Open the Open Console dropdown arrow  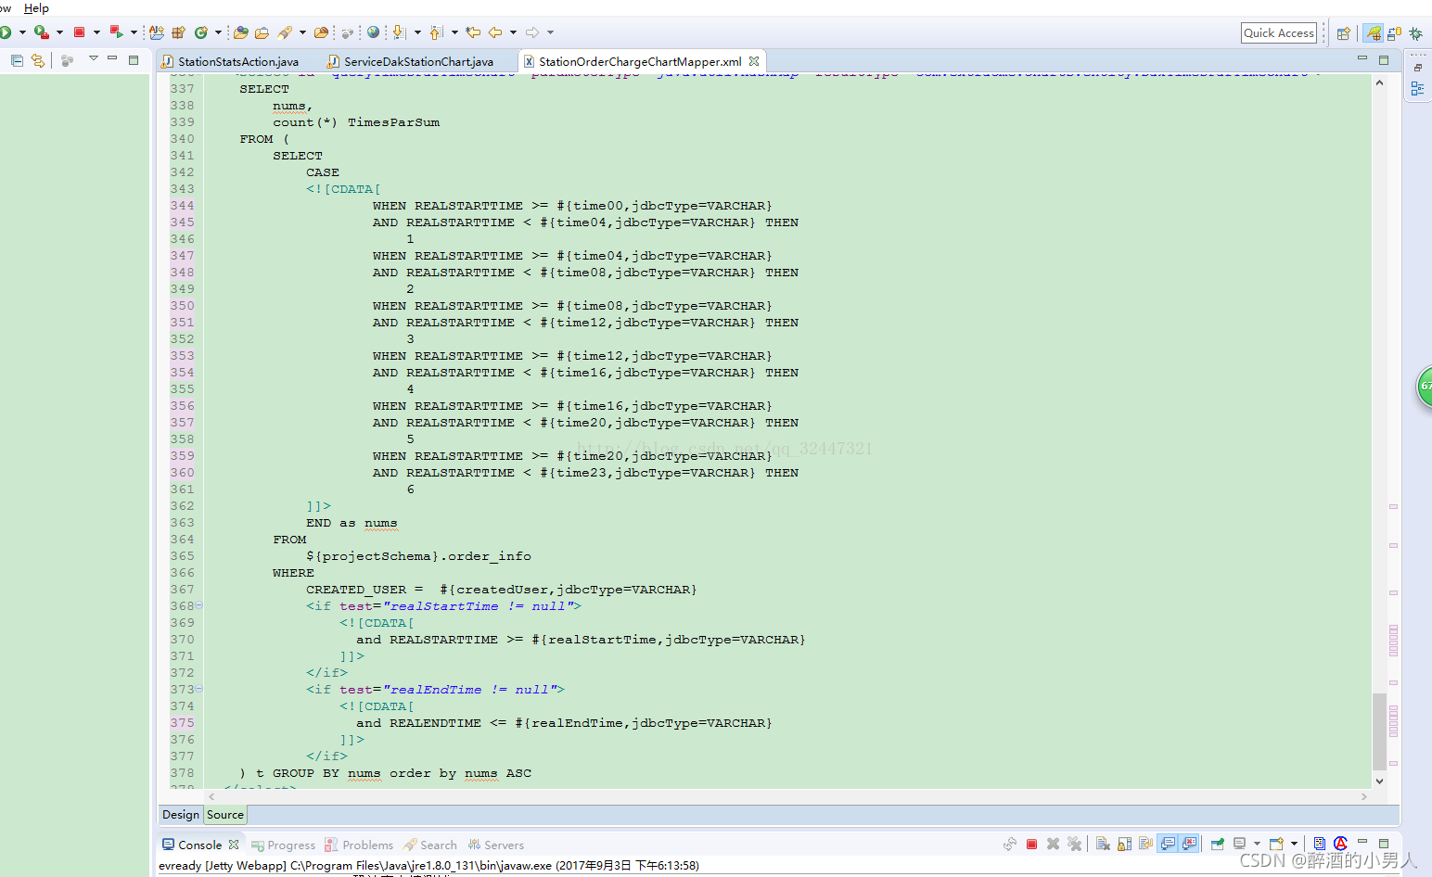pyautogui.click(x=1294, y=844)
